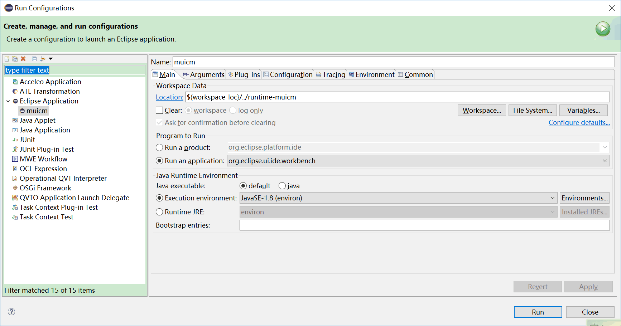Click the green Run banner icon

coord(603,29)
